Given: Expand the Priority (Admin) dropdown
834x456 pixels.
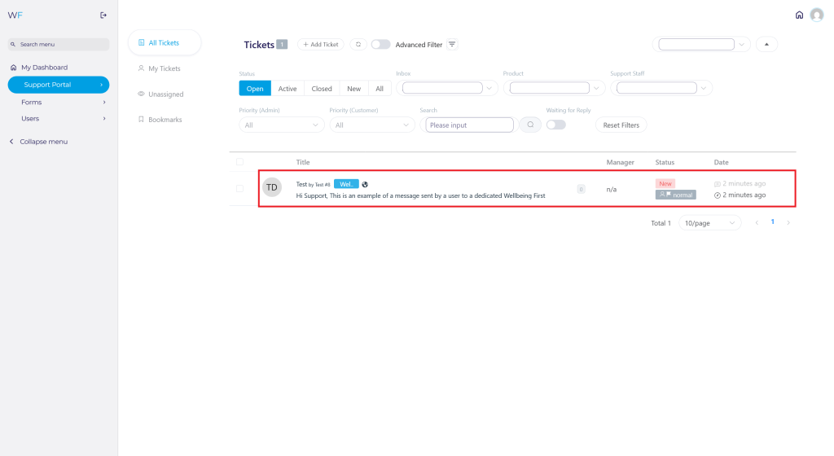Looking at the screenshot, I should (x=281, y=125).
